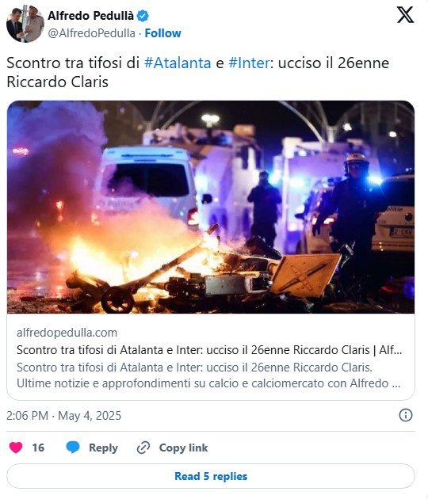Open Alfredo Pedullà display name
428x499 pixels.
point(90,16)
